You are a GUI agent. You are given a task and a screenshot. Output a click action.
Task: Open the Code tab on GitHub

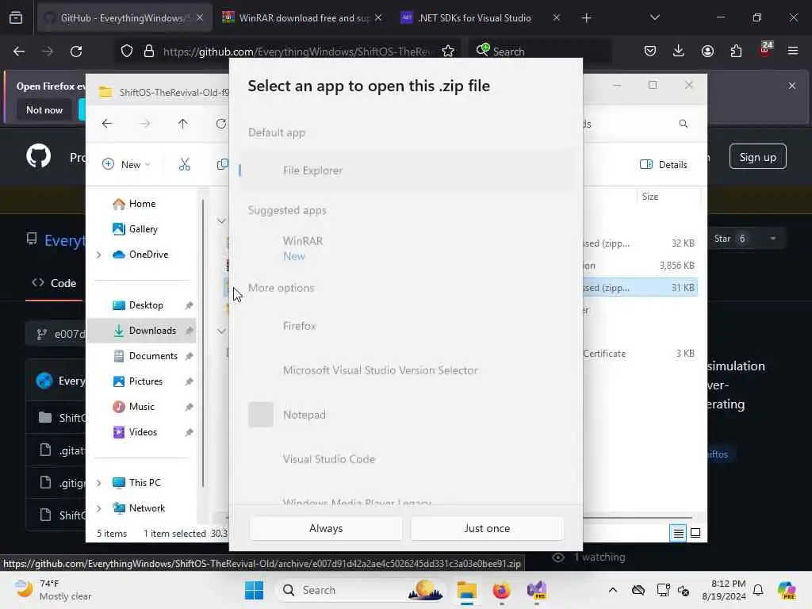55,283
